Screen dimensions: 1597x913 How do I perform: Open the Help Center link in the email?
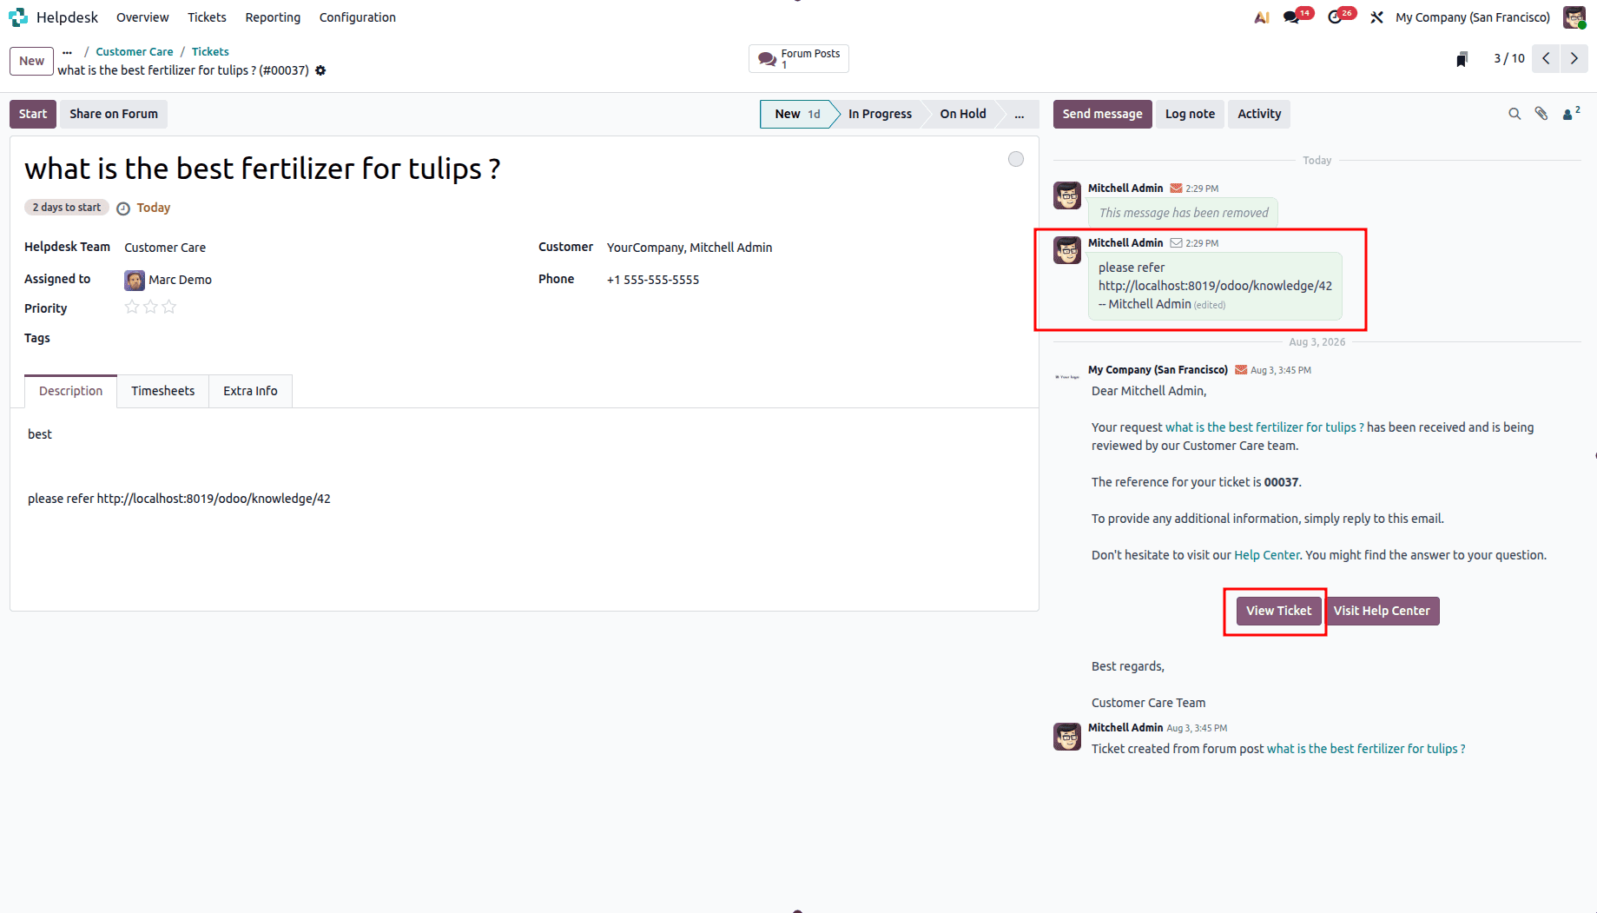coord(1267,555)
